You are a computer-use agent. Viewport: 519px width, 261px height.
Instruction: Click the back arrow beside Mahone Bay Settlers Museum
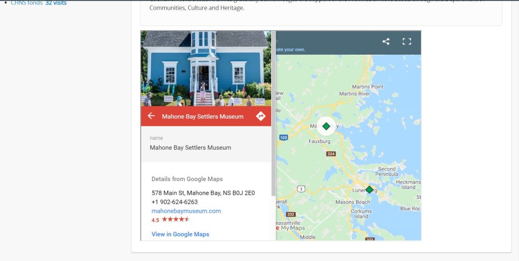151,116
